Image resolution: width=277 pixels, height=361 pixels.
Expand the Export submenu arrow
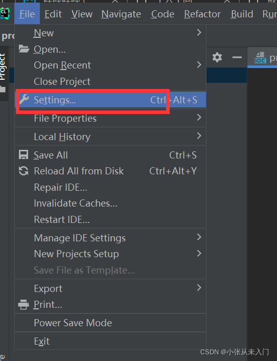pyautogui.click(x=199, y=287)
